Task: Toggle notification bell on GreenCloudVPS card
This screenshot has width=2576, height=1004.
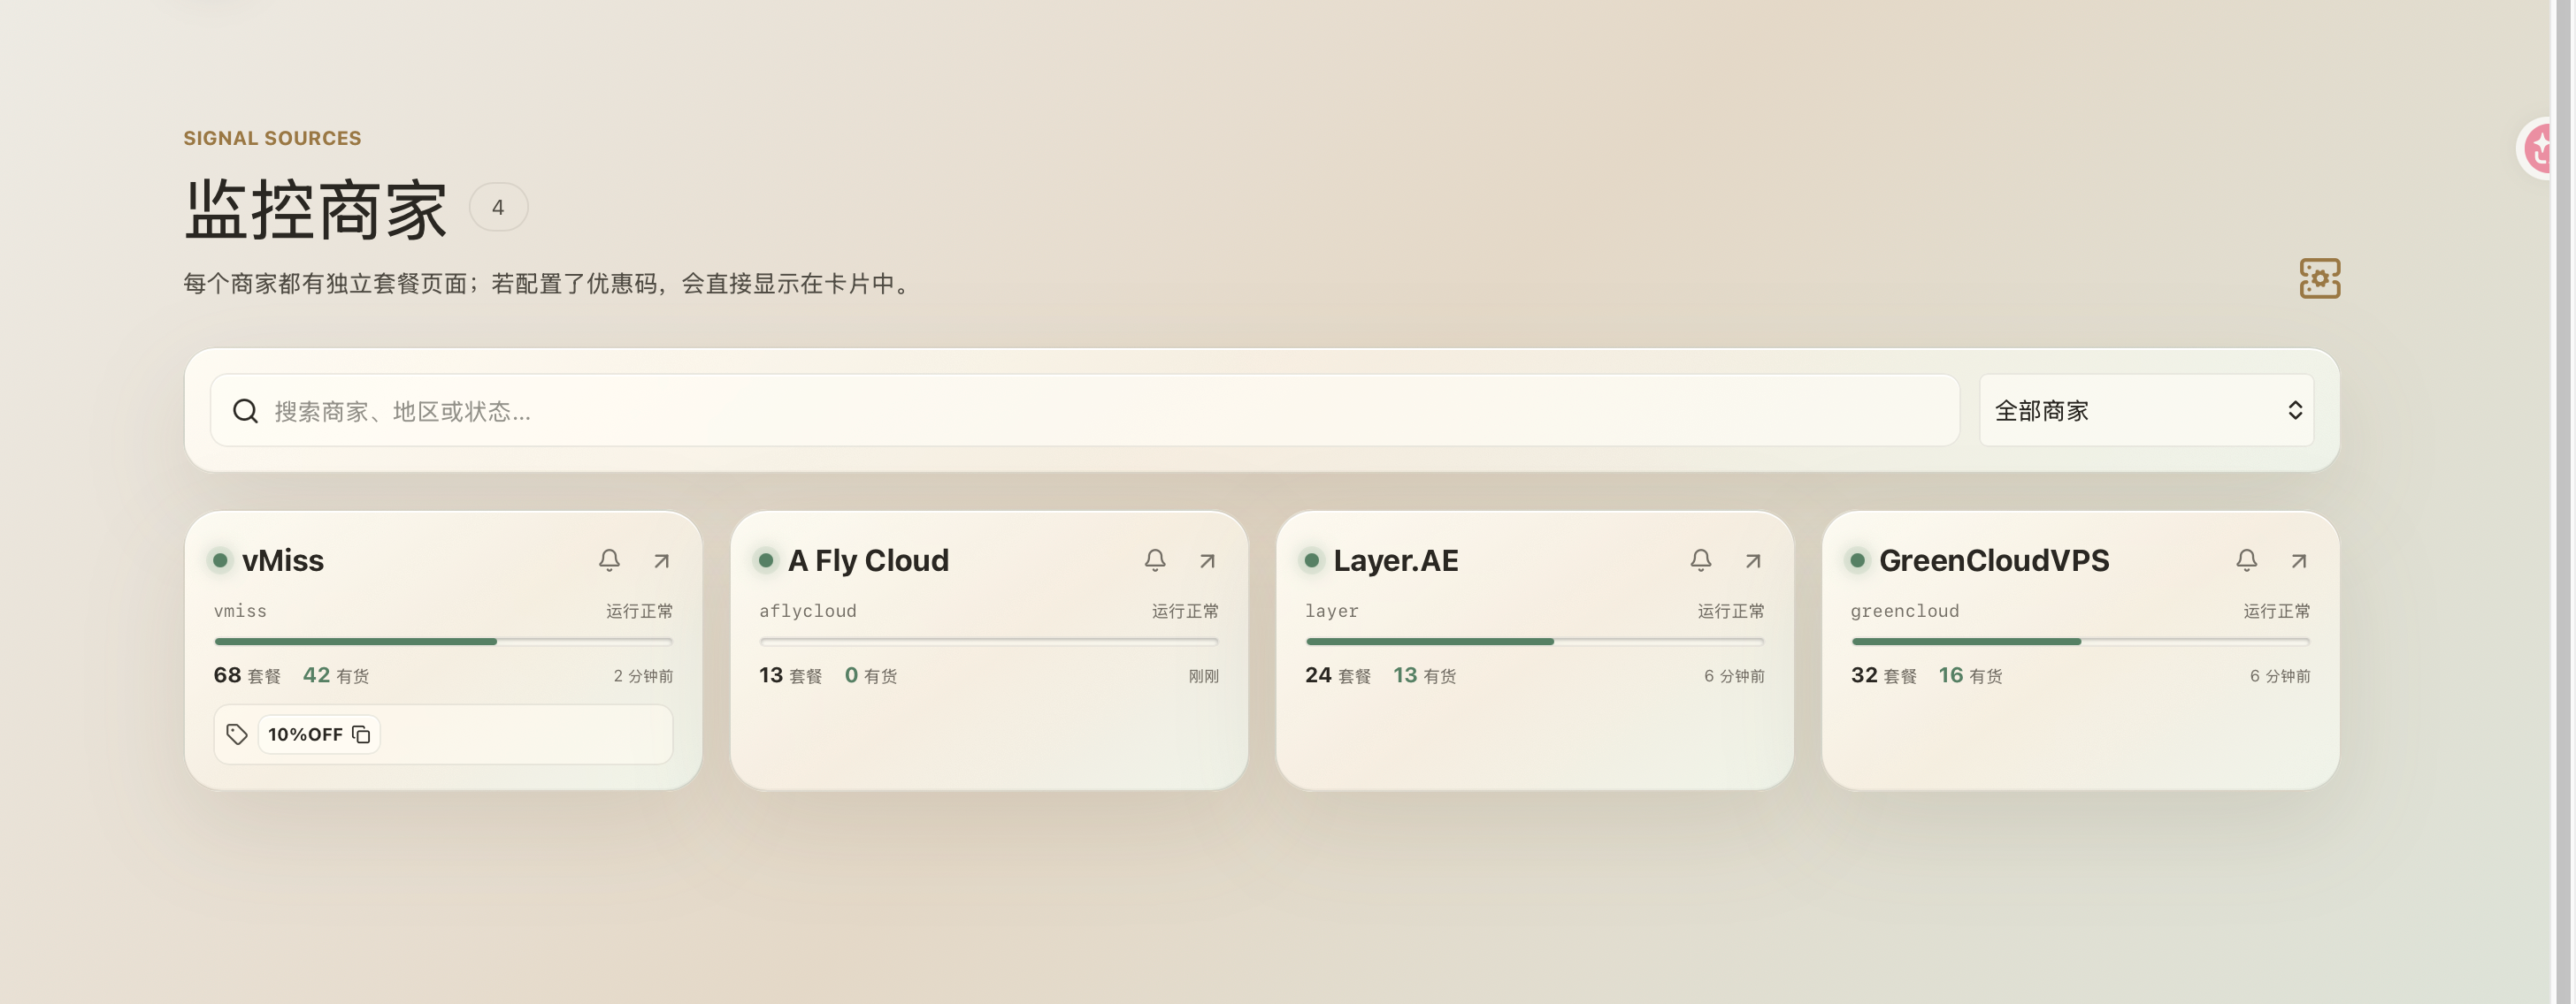Action: click(x=2247, y=560)
